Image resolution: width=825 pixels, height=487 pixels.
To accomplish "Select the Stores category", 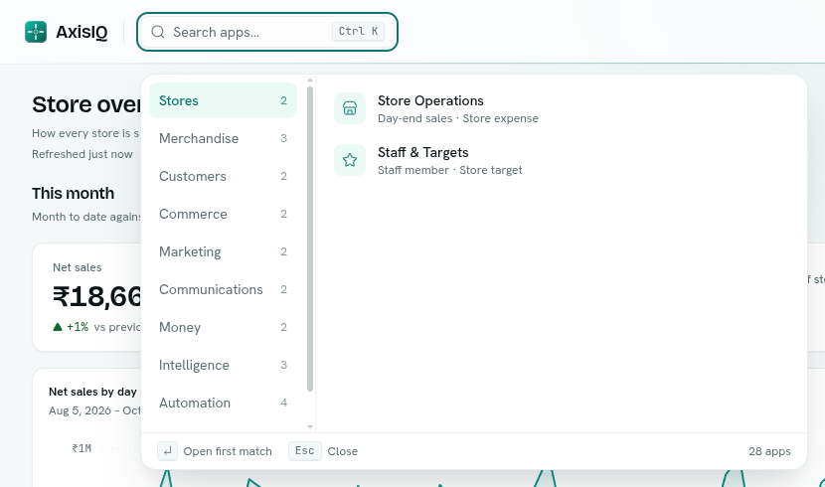I will click(x=223, y=100).
